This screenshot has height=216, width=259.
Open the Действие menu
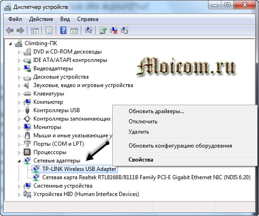(x=41, y=19)
